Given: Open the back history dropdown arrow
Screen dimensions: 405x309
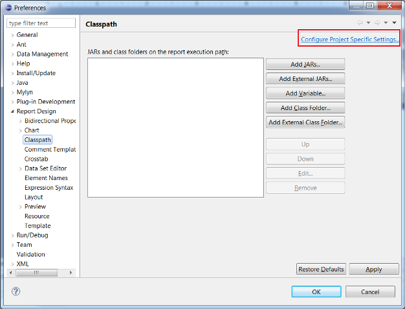Looking at the screenshot, I should (x=369, y=23).
